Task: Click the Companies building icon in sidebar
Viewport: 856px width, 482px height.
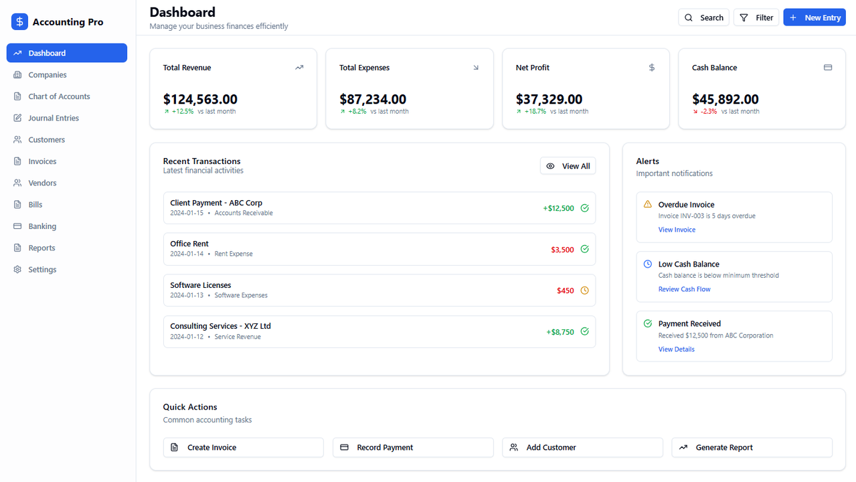Action: coord(17,75)
